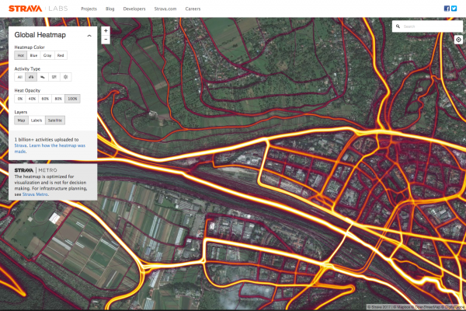Open the Developers menu item
Viewport: 466px width, 311px height.
(134, 9)
